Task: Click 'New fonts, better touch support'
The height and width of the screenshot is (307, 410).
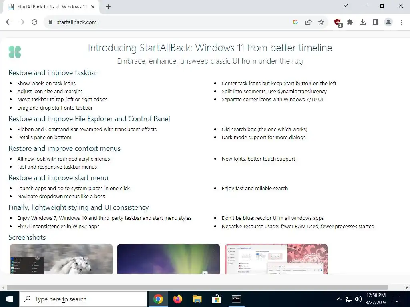Action: point(258,159)
